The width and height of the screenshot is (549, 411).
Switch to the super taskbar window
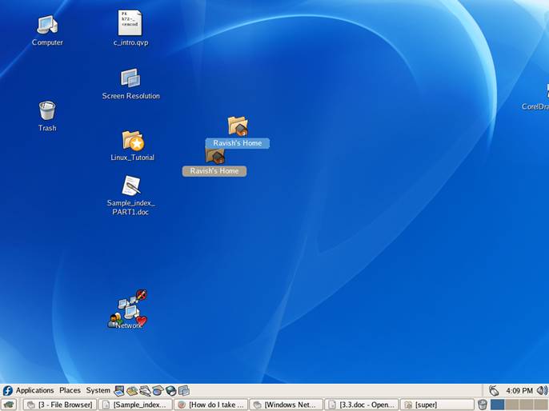(x=437, y=405)
